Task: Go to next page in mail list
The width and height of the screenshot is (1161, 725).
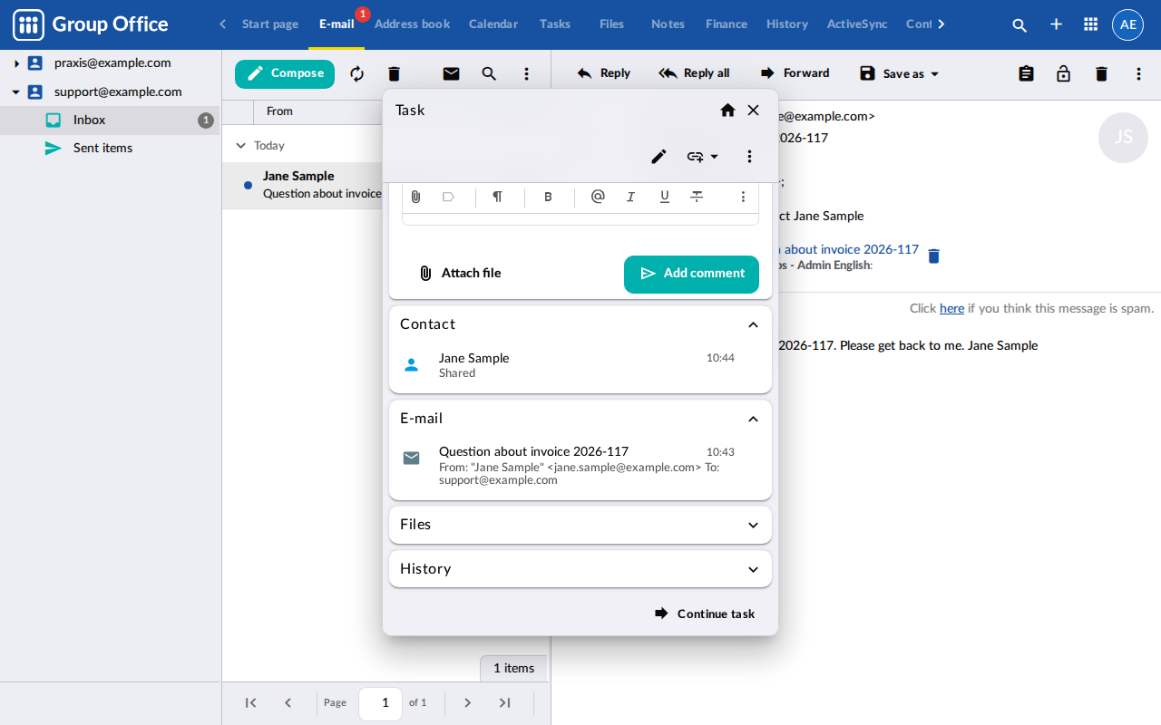Action: (x=468, y=703)
